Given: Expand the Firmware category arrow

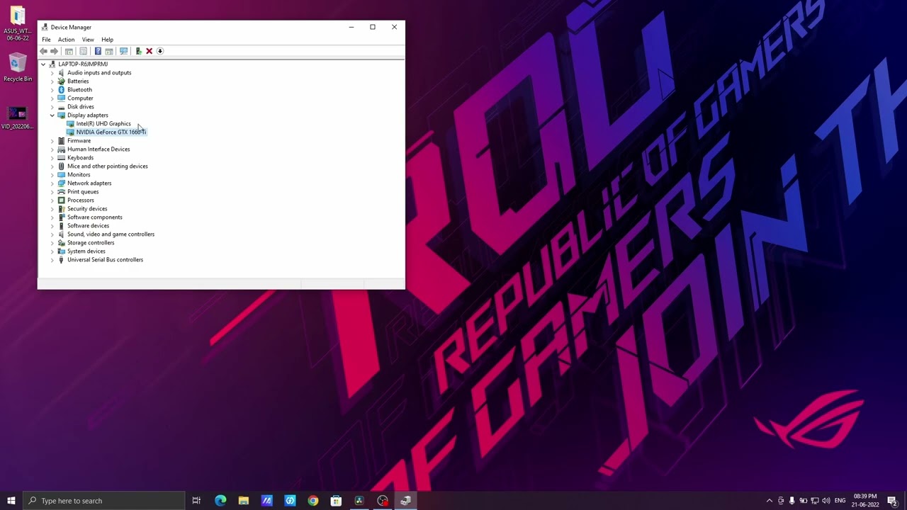Looking at the screenshot, I should pyautogui.click(x=52, y=141).
